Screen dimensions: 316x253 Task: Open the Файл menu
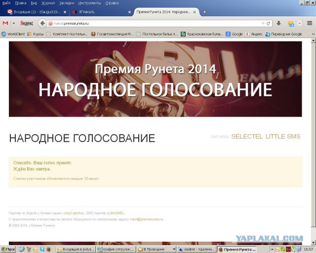click(x=6, y=3)
